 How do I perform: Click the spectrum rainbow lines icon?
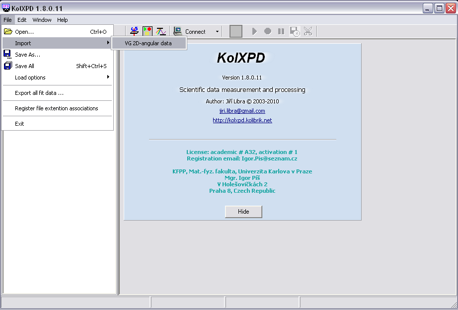pyautogui.click(x=160, y=31)
